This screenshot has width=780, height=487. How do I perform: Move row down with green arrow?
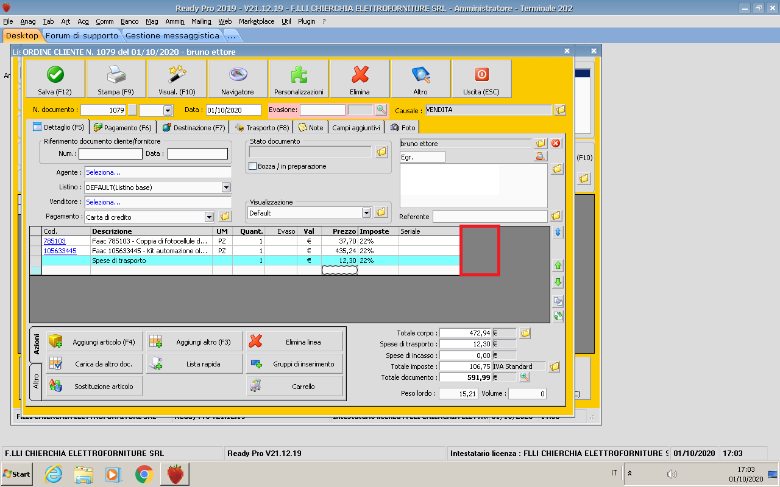pos(558,282)
